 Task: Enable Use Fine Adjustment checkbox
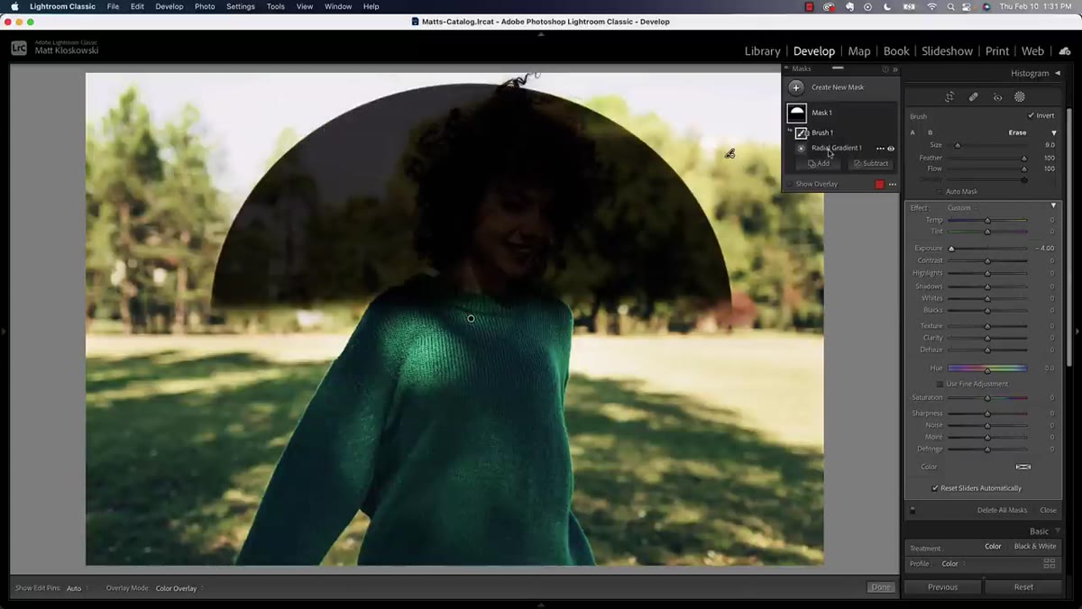[940, 384]
